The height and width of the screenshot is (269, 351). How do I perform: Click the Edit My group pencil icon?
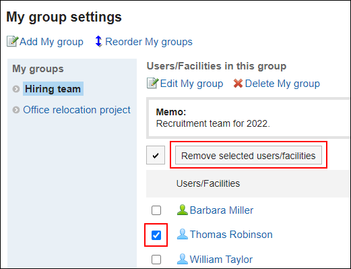coord(153,83)
